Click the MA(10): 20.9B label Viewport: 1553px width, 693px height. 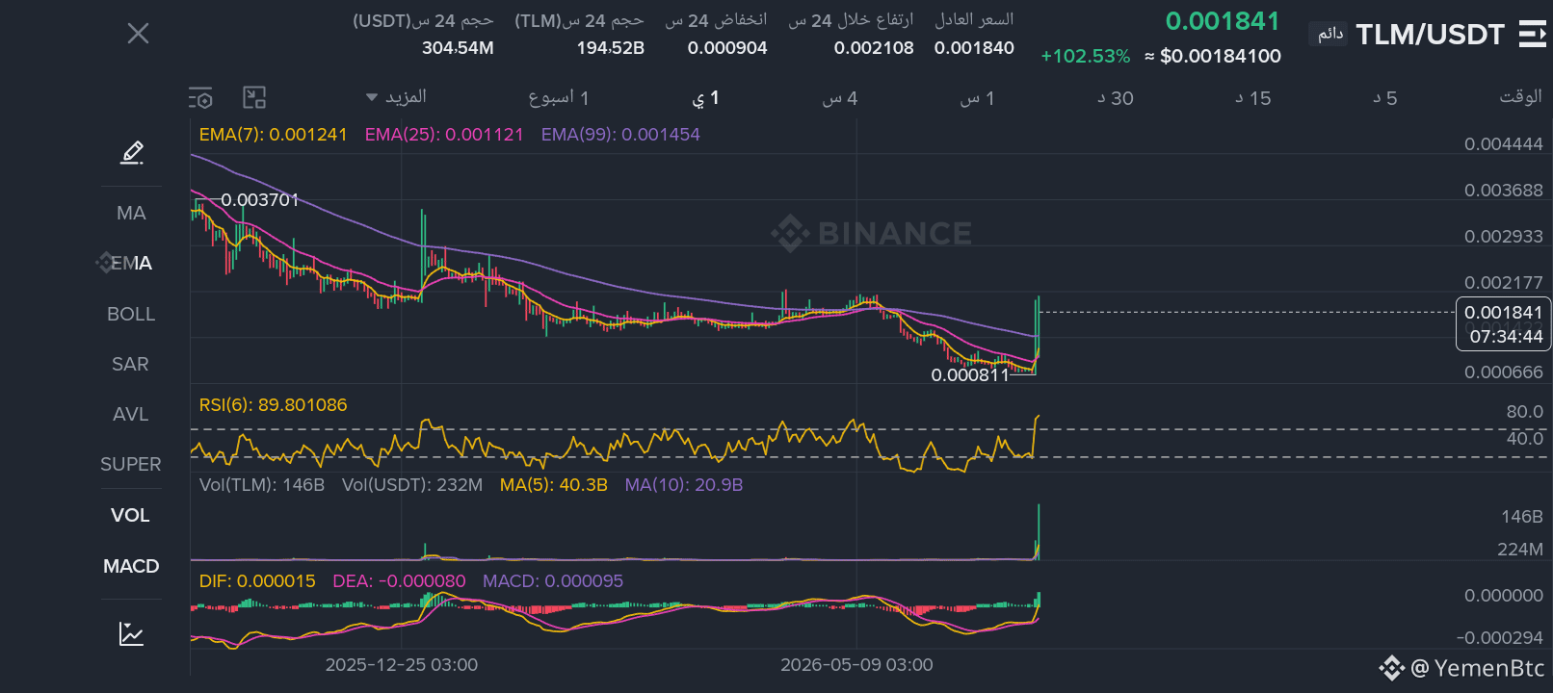point(684,485)
